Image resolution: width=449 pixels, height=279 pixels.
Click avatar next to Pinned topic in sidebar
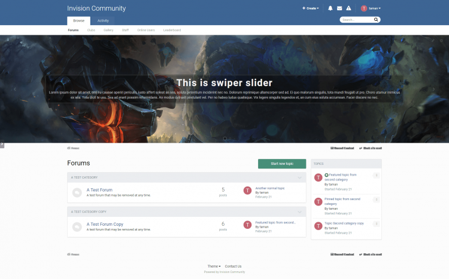pyautogui.click(x=318, y=201)
